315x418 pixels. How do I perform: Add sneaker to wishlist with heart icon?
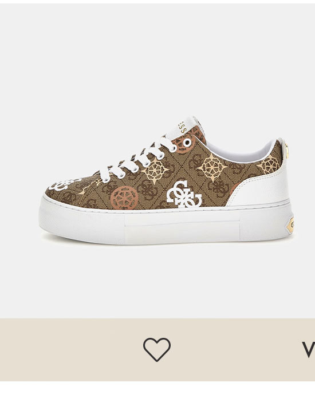156,349
